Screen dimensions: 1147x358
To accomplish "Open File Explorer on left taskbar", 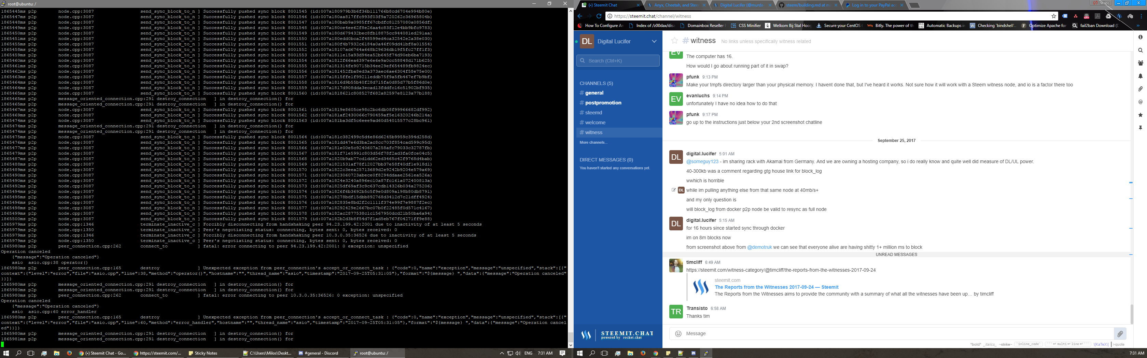I will [x=57, y=353].
